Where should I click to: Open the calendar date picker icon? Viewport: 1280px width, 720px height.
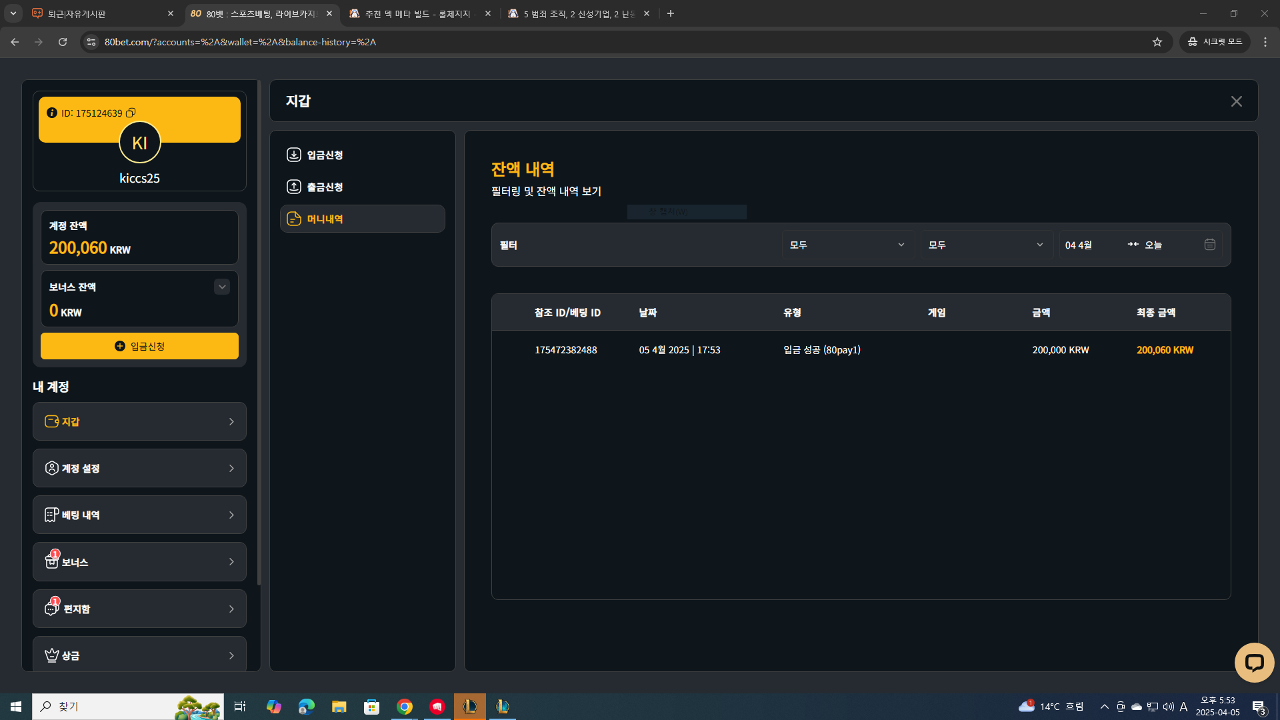[1209, 245]
